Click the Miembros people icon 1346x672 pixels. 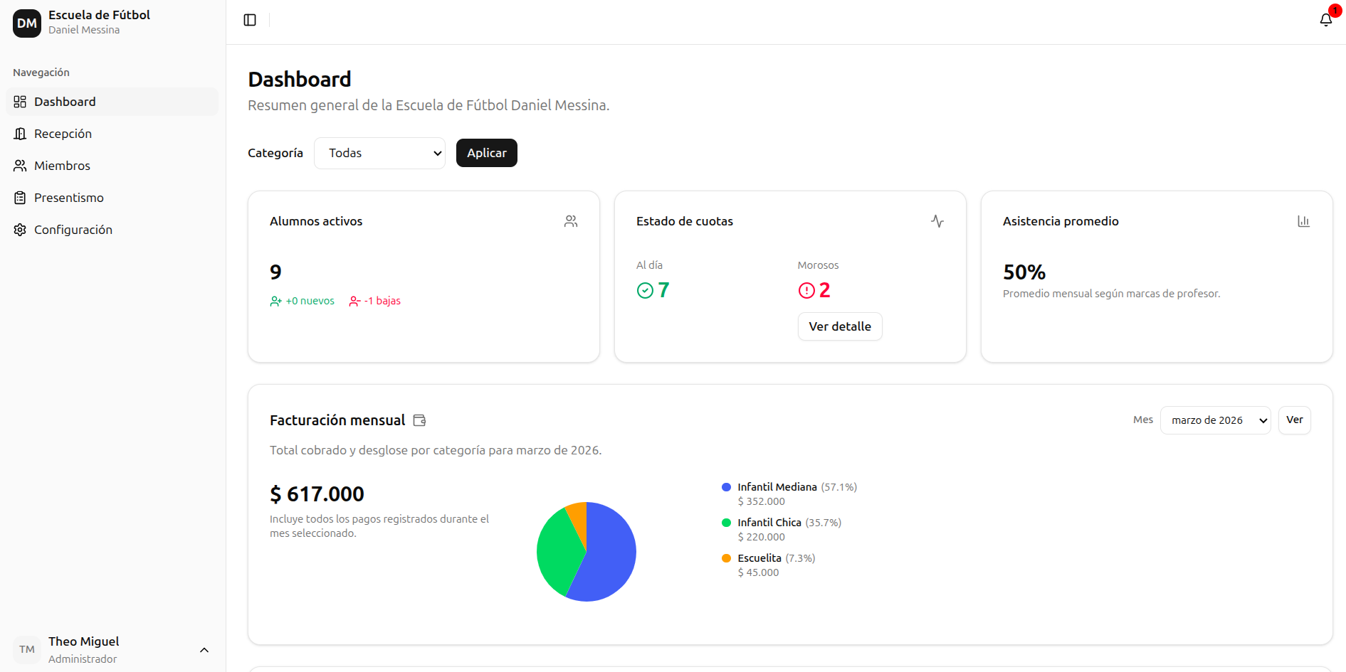(20, 165)
